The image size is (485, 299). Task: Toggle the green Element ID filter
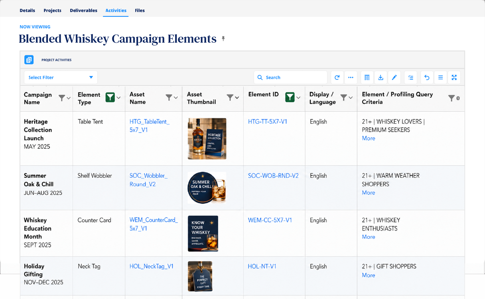point(290,97)
